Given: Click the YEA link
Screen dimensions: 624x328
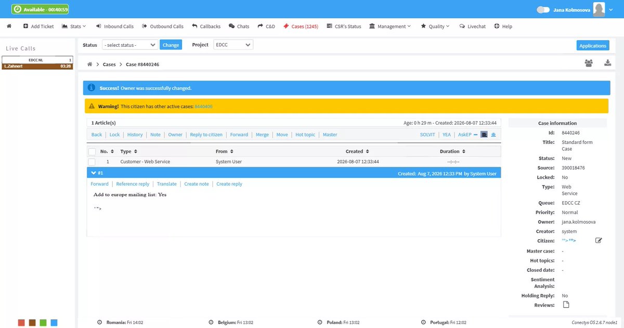Looking at the screenshot, I should pos(447,135).
